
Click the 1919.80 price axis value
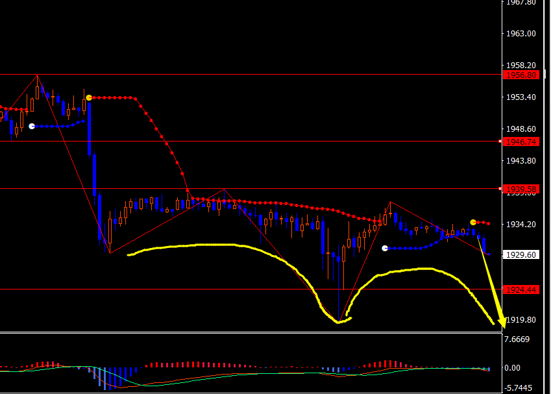(x=520, y=320)
